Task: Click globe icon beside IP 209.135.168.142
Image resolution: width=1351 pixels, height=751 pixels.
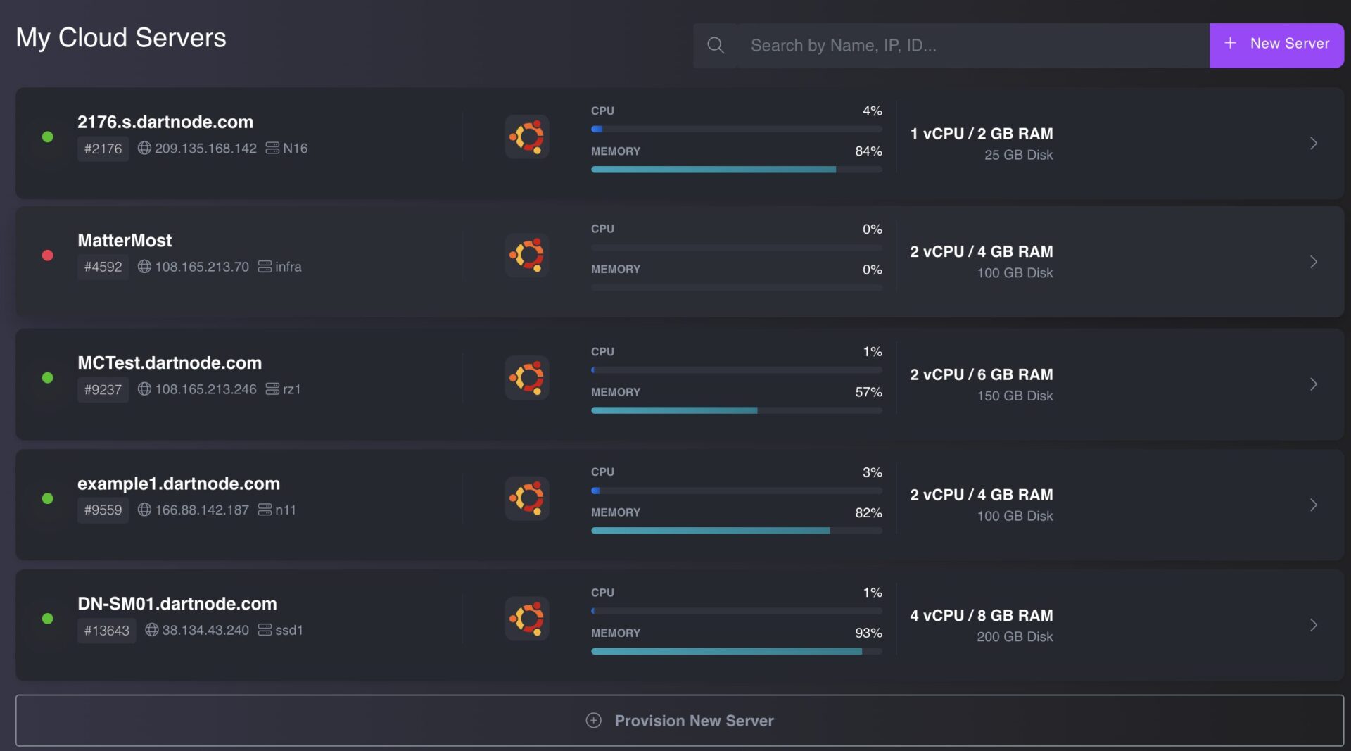Action: [x=144, y=148]
